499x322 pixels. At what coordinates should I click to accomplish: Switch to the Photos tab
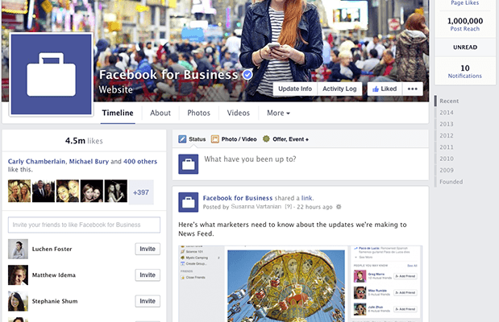tap(198, 113)
